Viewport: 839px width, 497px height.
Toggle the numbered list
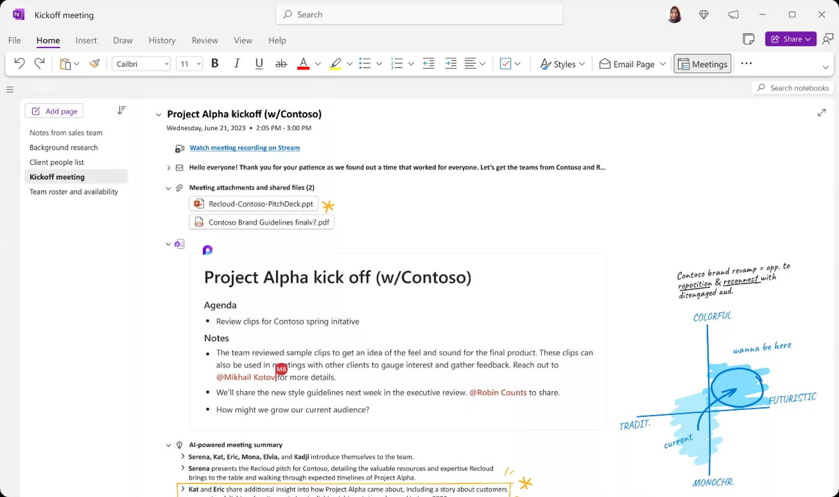coord(397,64)
